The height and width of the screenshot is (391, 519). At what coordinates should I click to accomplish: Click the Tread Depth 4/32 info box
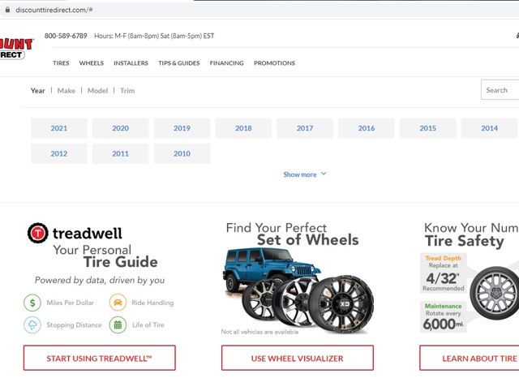tap(444, 273)
